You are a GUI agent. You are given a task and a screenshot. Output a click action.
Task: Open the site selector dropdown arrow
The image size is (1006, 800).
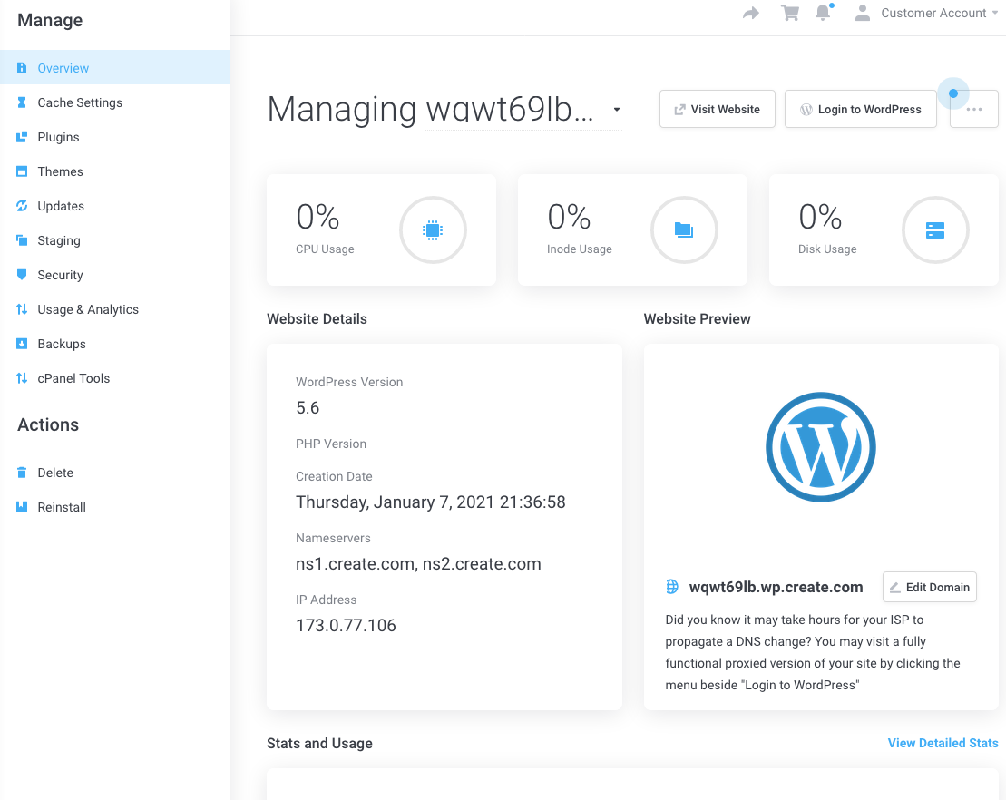tap(617, 110)
